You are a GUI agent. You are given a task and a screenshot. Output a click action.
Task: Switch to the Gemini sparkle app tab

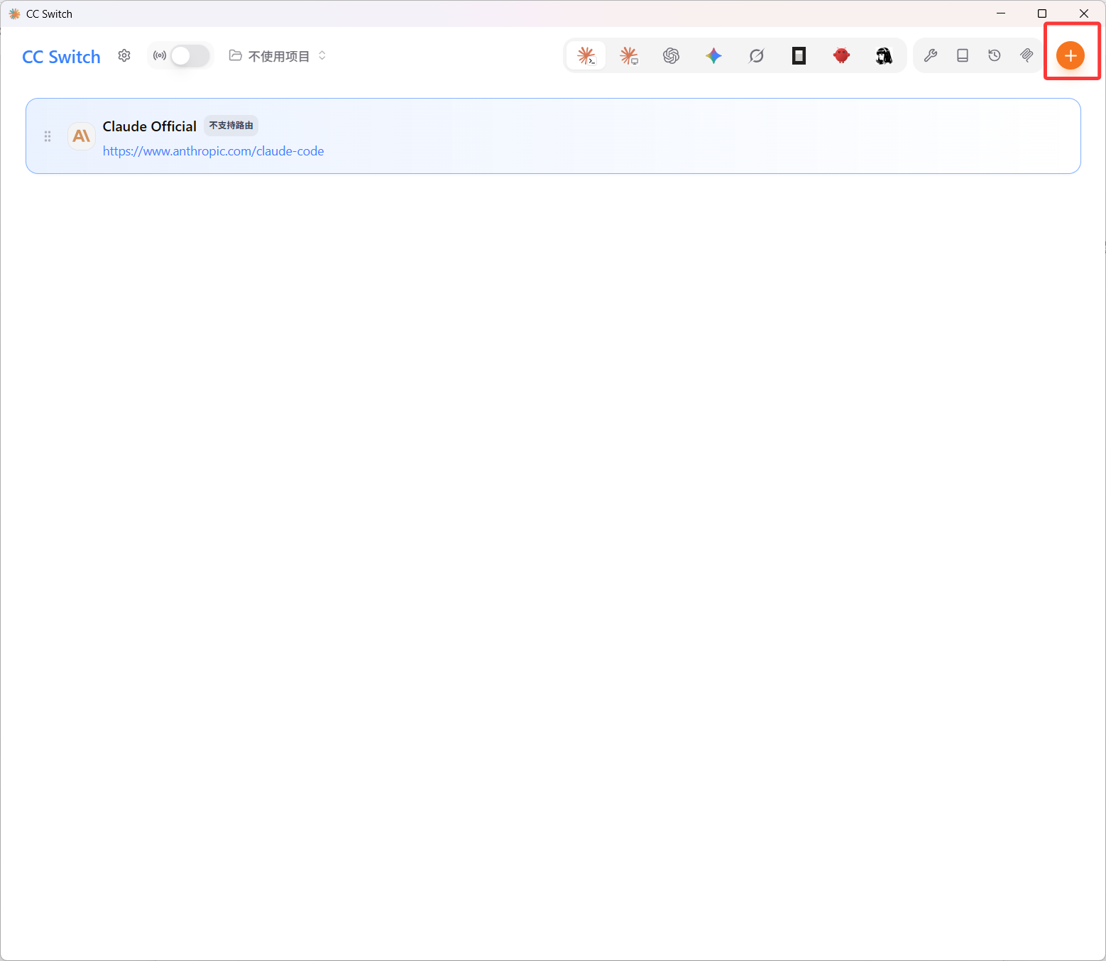click(x=714, y=55)
